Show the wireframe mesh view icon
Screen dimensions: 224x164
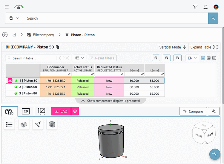(x=24, y=125)
